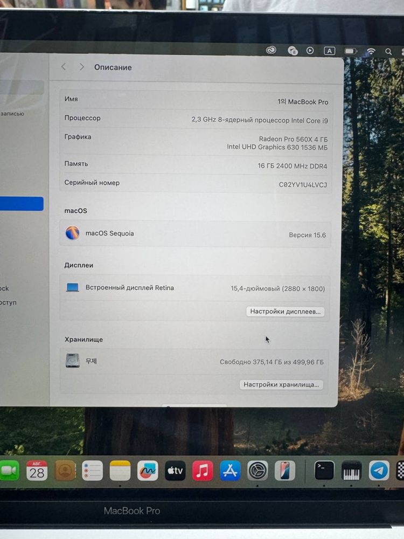
Task: Launch Telegram from the Dock
Action: [x=379, y=471]
